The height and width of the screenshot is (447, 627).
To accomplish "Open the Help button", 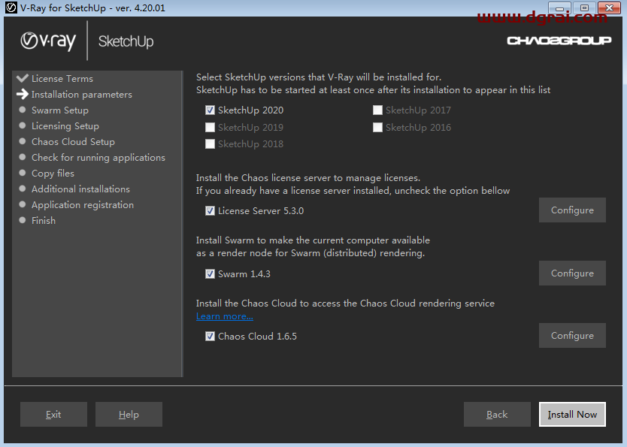I will pyautogui.click(x=129, y=415).
